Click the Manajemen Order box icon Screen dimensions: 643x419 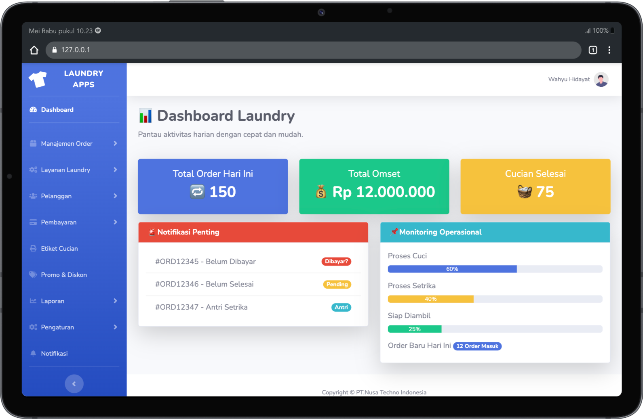(x=33, y=144)
